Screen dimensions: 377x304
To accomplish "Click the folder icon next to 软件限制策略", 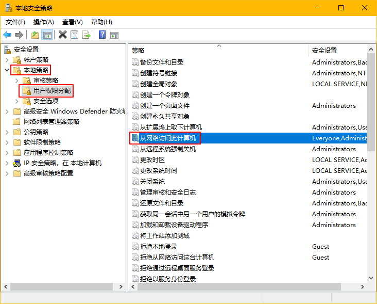I will tap(17, 142).
